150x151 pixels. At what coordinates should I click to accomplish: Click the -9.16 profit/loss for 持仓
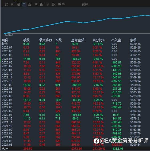click(75, 44)
